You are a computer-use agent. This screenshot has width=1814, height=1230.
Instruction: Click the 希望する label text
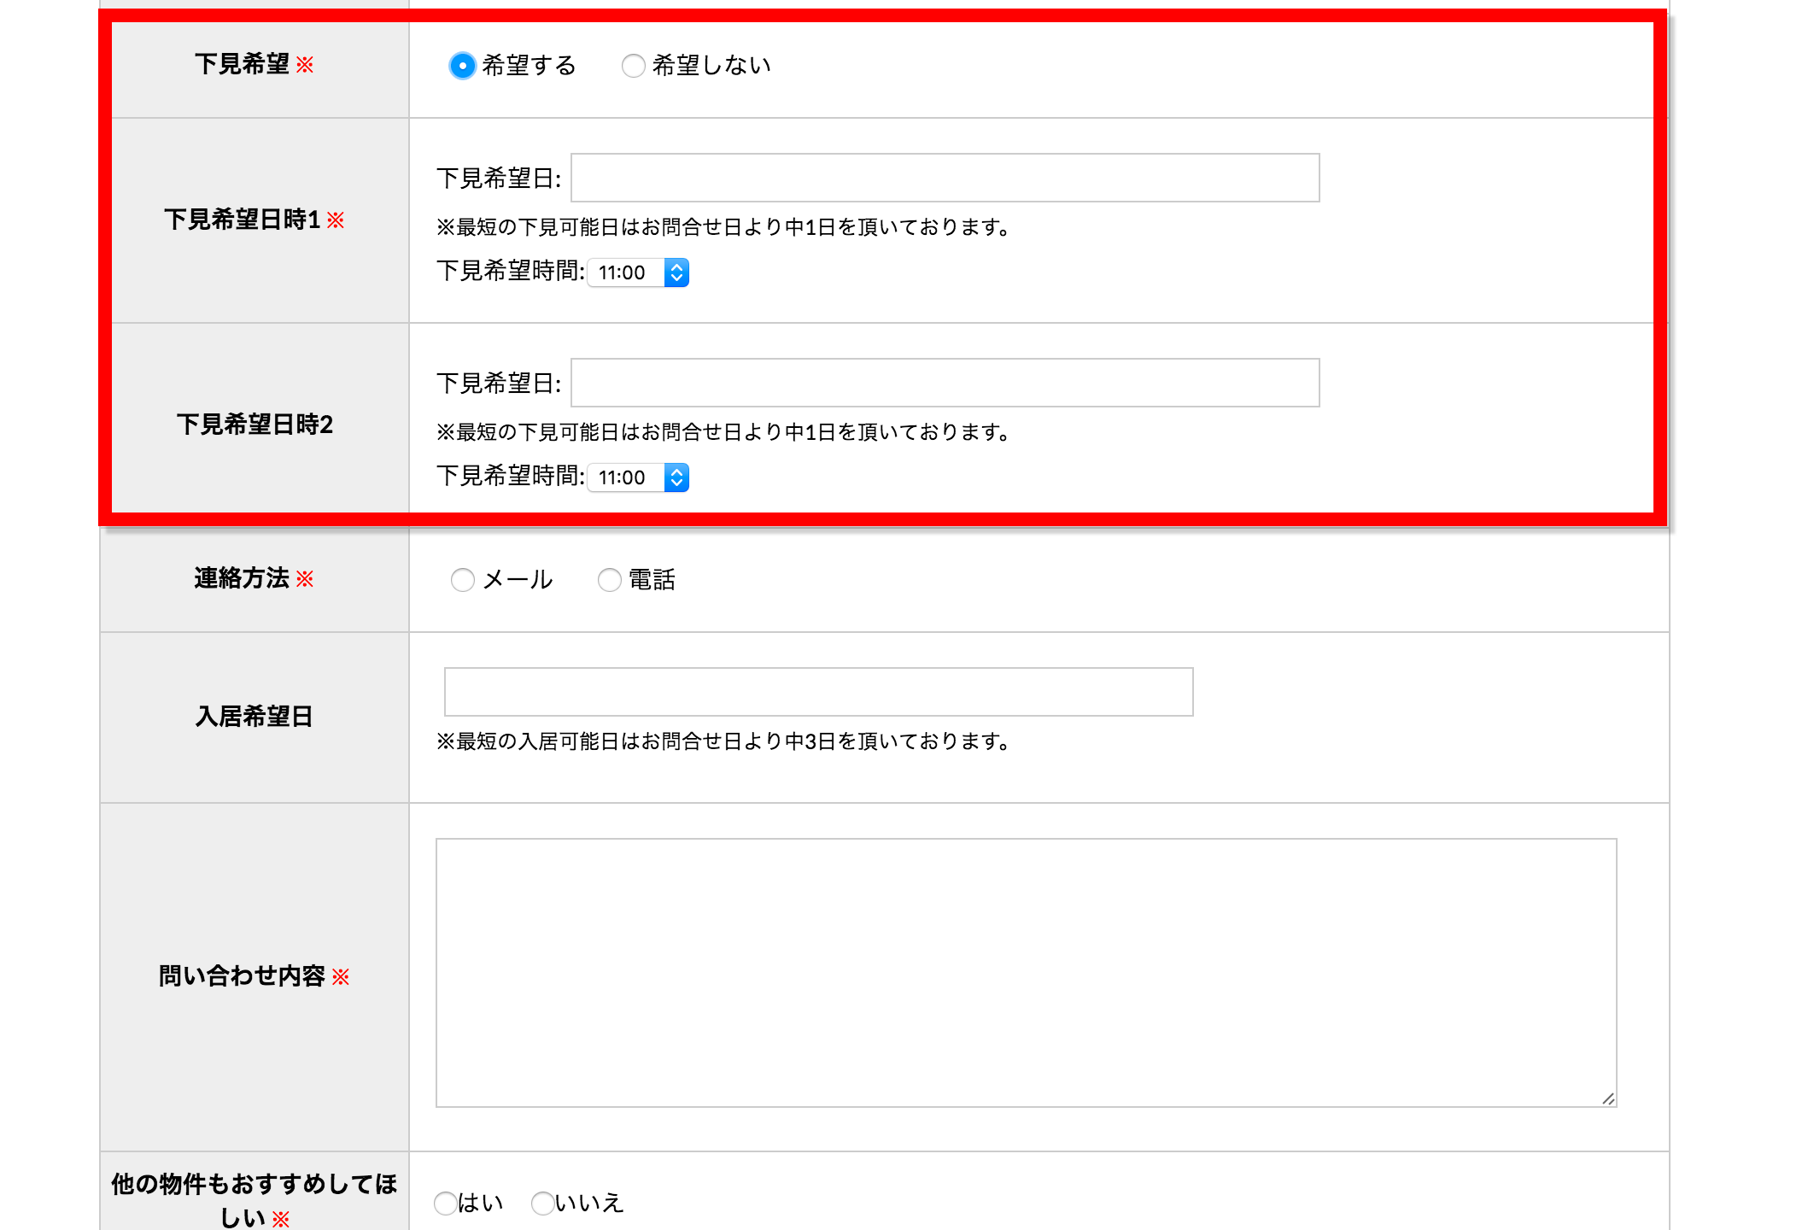pos(529,66)
